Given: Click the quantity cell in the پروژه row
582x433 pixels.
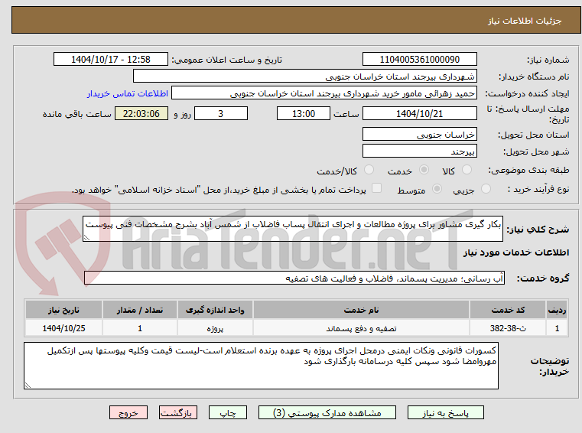Looking at the screenshot, I should point(140,328).
